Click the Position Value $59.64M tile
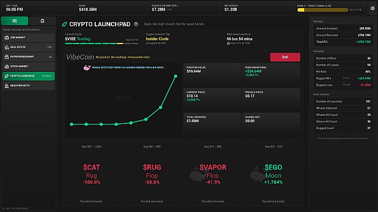This screenshot has height=212, width=378. point(213,75)
